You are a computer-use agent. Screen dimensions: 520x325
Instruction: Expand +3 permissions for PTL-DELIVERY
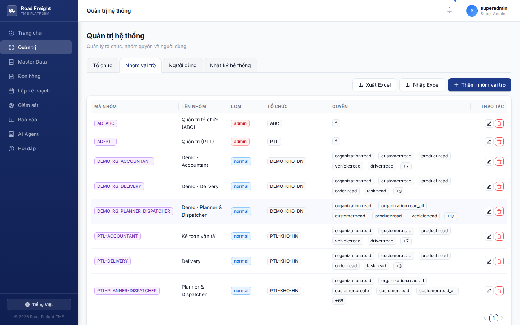[x=399, y=266]
